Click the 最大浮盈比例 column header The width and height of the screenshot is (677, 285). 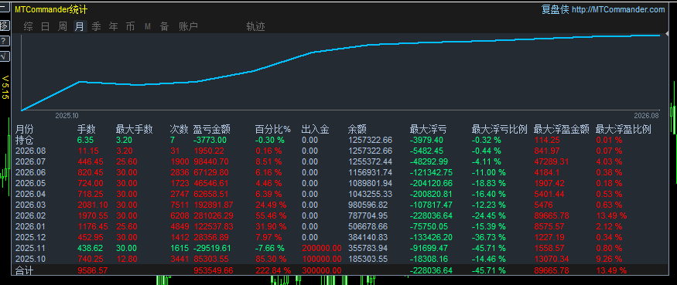pyautogui.click(x=624, y=129)
